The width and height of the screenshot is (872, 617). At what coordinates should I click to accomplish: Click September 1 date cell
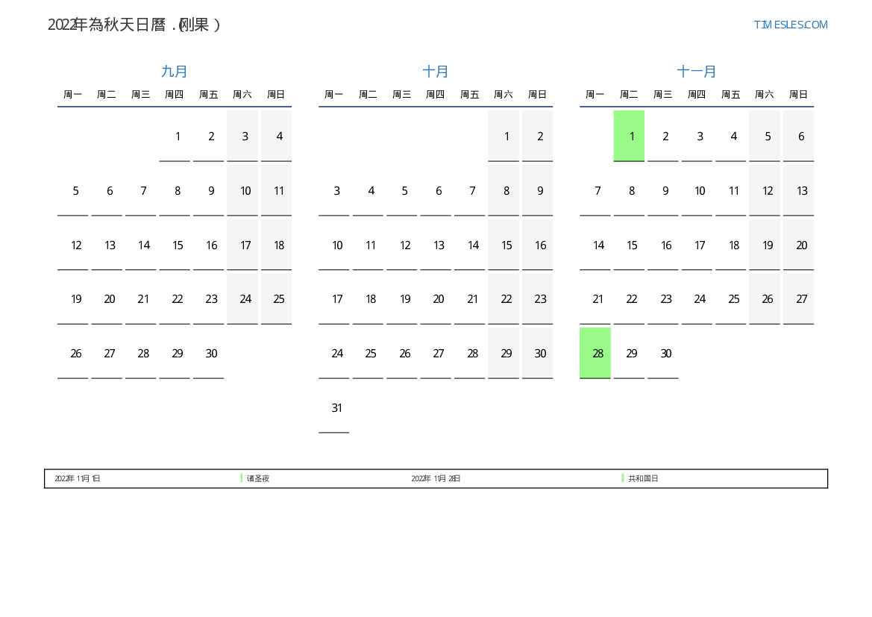pos(178,137)
